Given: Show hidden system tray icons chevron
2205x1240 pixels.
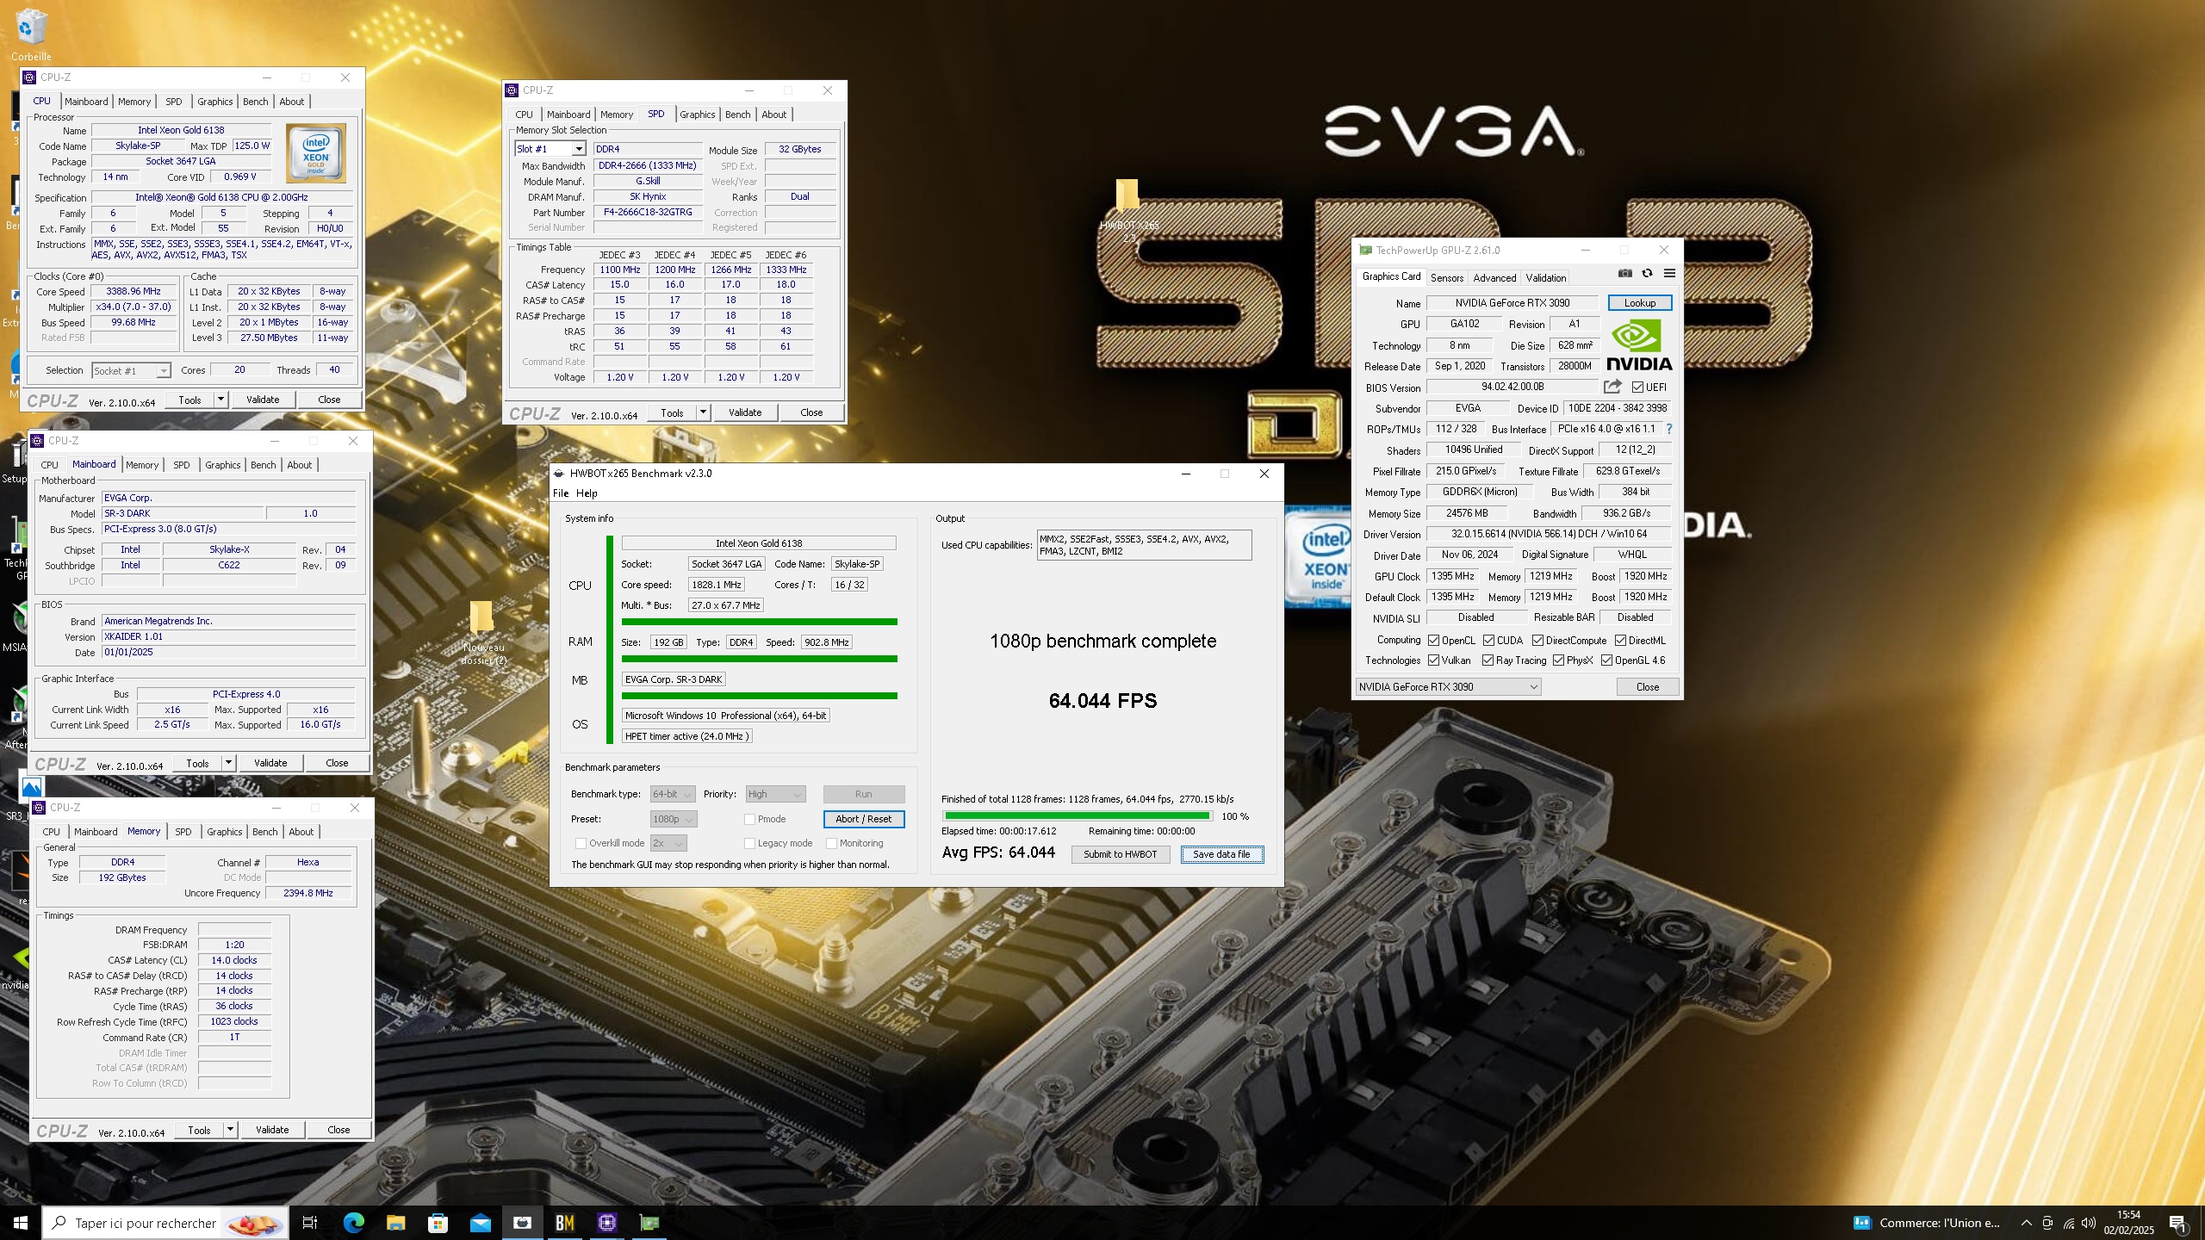Looking at the screenshot, I should pos(2026,1223).
